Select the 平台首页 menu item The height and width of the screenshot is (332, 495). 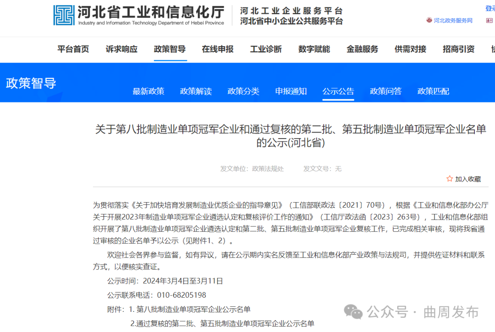(73, 49)
